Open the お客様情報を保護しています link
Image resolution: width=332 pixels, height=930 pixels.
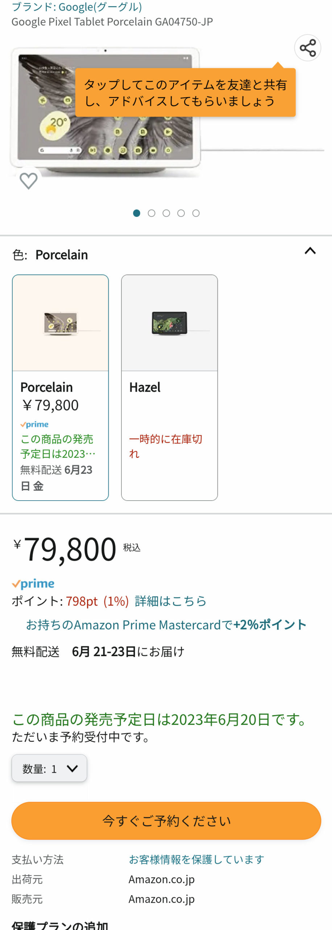(x=196, y=860)
